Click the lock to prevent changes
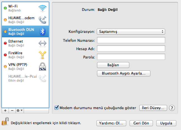The height and width of the screenshot is (130, 181). tap(5, 122)
